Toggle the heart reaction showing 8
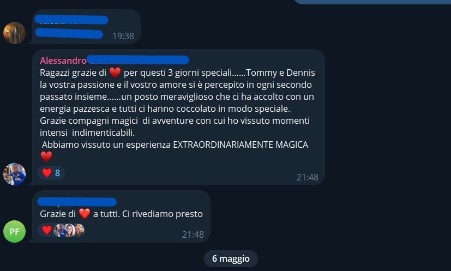451x271 pixels. (51, 173)
